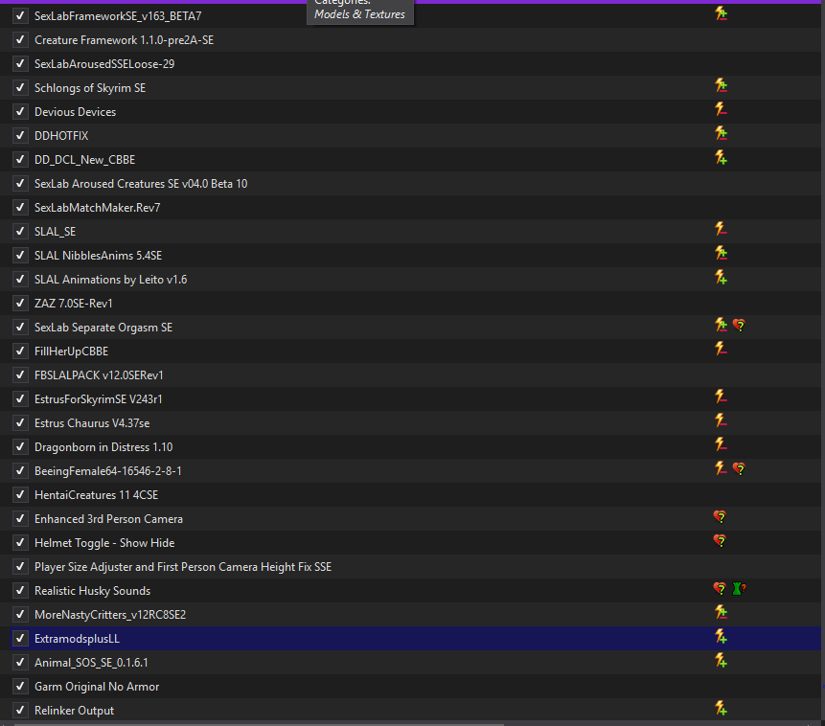Screen dimensions: 825x726
Task: Uncheck the SexLabArousedSSELoose-29 checkbox
Action: click(20, 63)
